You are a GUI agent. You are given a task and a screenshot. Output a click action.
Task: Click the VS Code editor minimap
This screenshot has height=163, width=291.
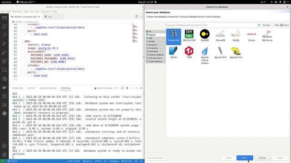click(135, 33)
